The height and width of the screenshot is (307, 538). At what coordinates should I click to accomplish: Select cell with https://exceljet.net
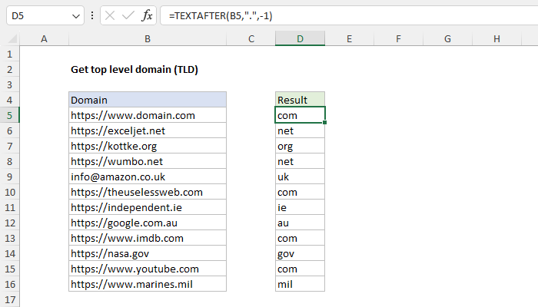coord(148,131)
